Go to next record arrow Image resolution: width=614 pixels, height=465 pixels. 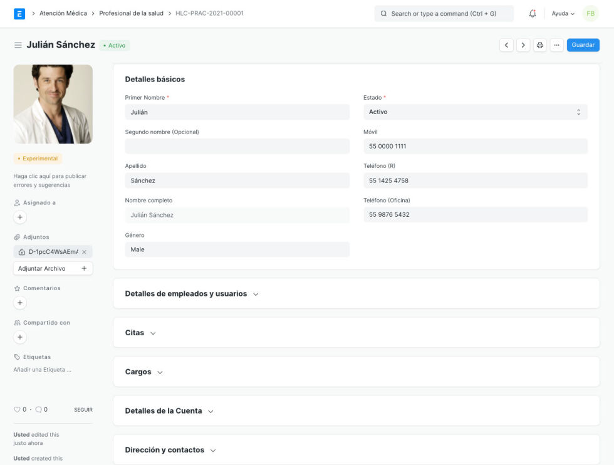(x=523, y=45)
